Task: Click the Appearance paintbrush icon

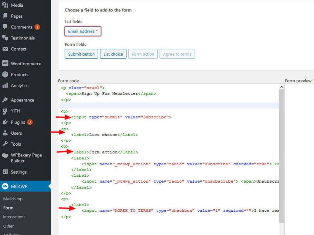Action: [x=5, y=100]
